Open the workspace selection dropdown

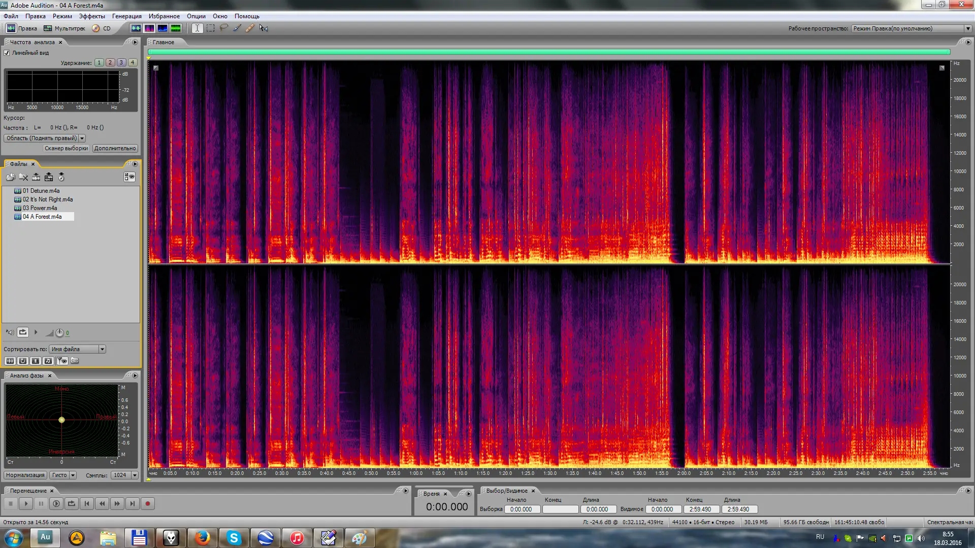click(x=968, y=28)
